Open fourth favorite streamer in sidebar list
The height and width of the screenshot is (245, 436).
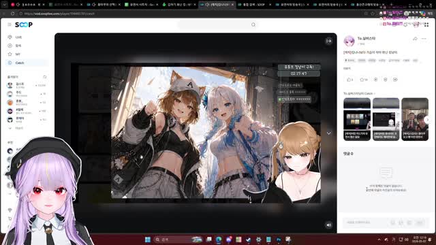27,111
